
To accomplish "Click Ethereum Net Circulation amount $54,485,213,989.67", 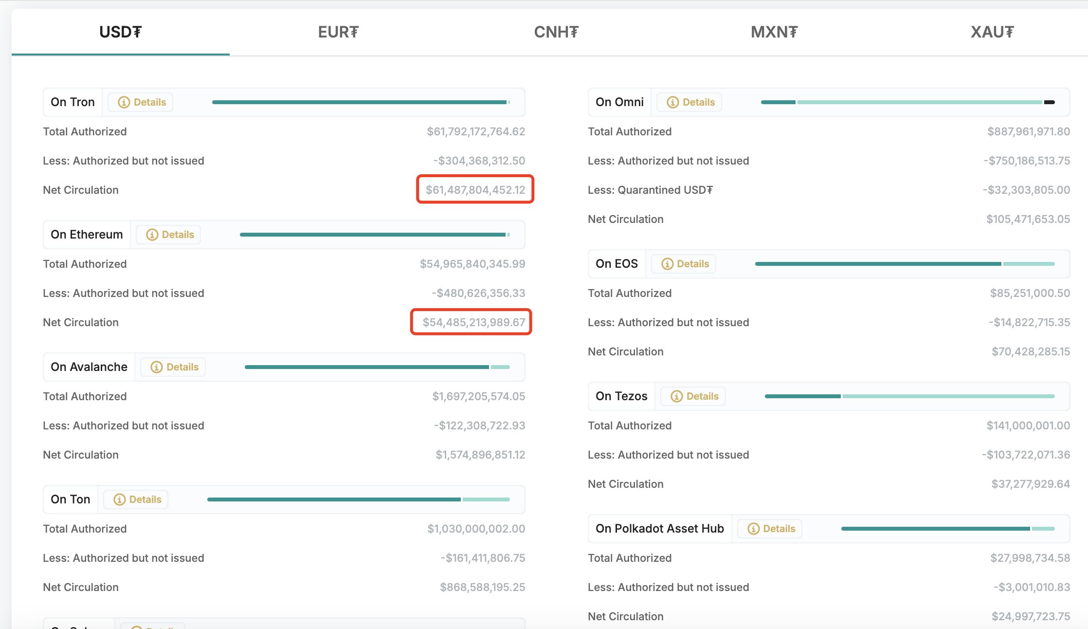I will [473, 322].
